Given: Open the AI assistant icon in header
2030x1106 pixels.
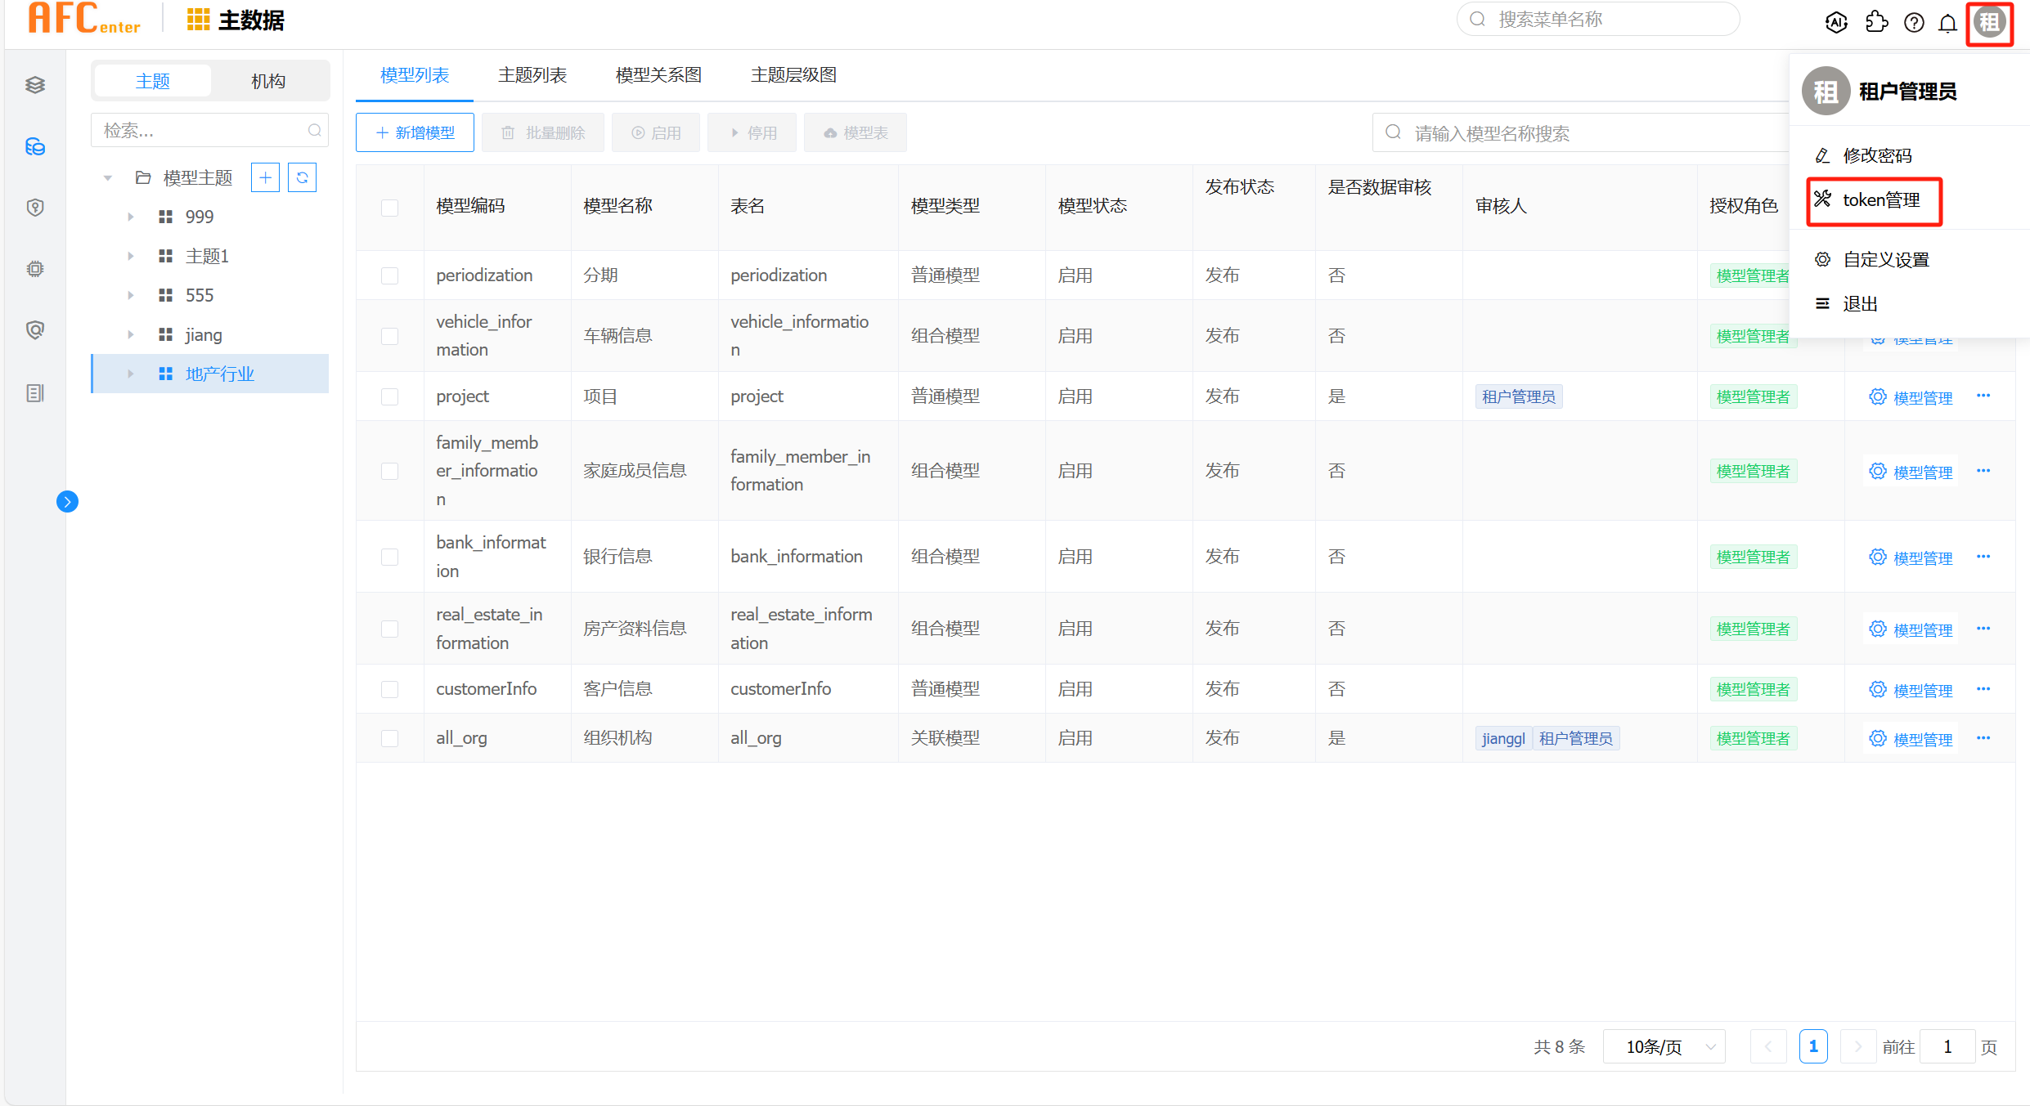Looking at the screenshot, I should [x=1836, y=22].
